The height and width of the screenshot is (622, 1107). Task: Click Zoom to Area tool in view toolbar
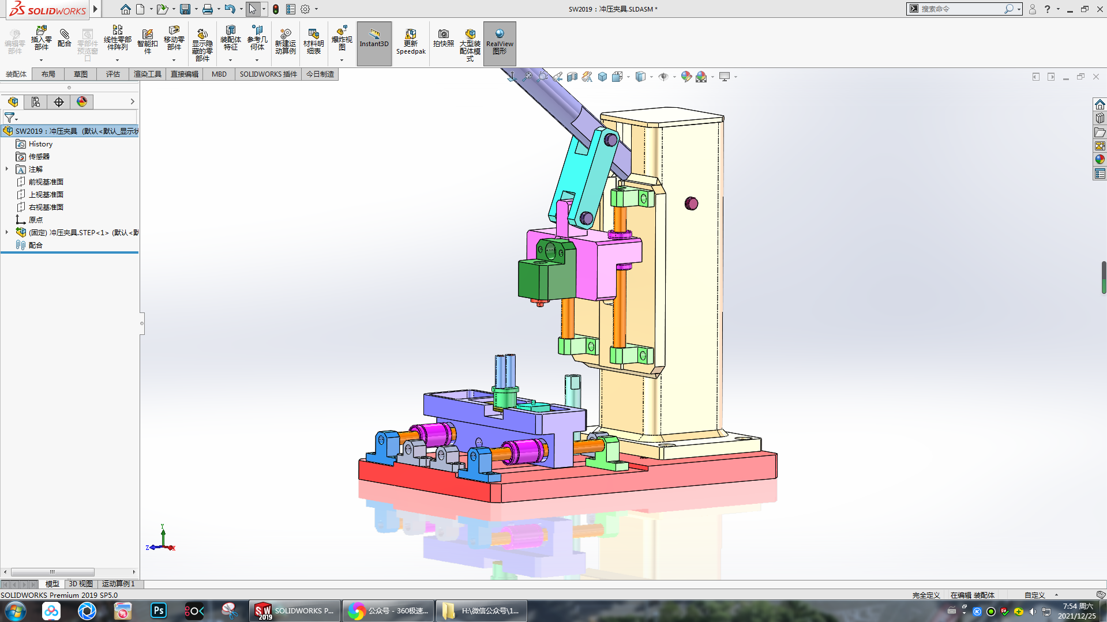[542, 77]
